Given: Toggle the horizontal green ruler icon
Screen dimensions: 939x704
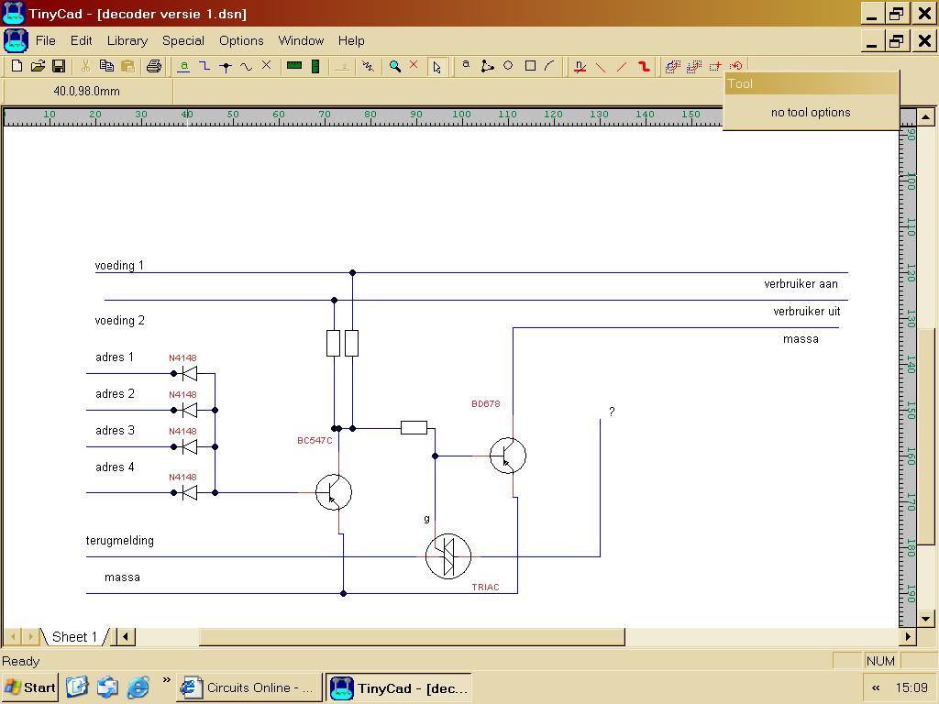Looking at the screenshot, I should click(x=293, y=66).
